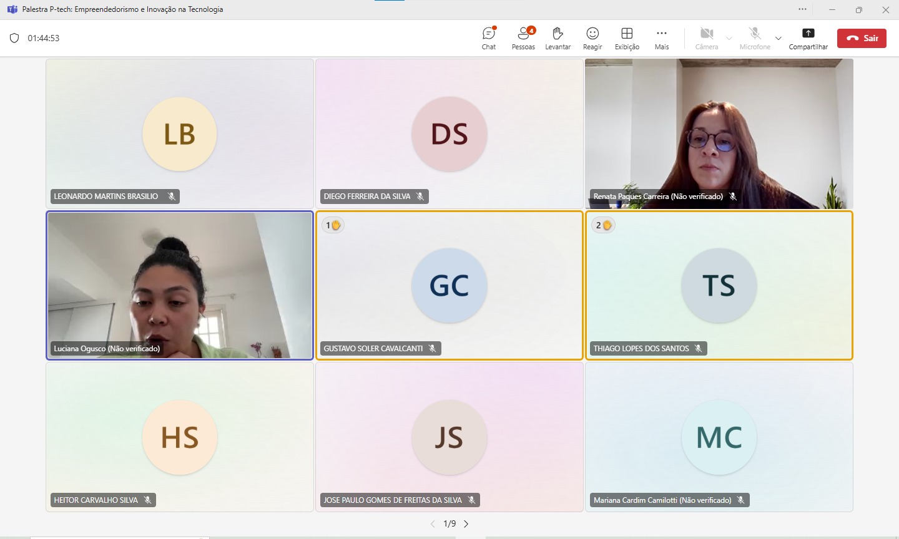Image resolution: width=899 pixels, height=539 pixels.
Task: Expand the Microfone options dropdown arrow
Action: (779, 38)
